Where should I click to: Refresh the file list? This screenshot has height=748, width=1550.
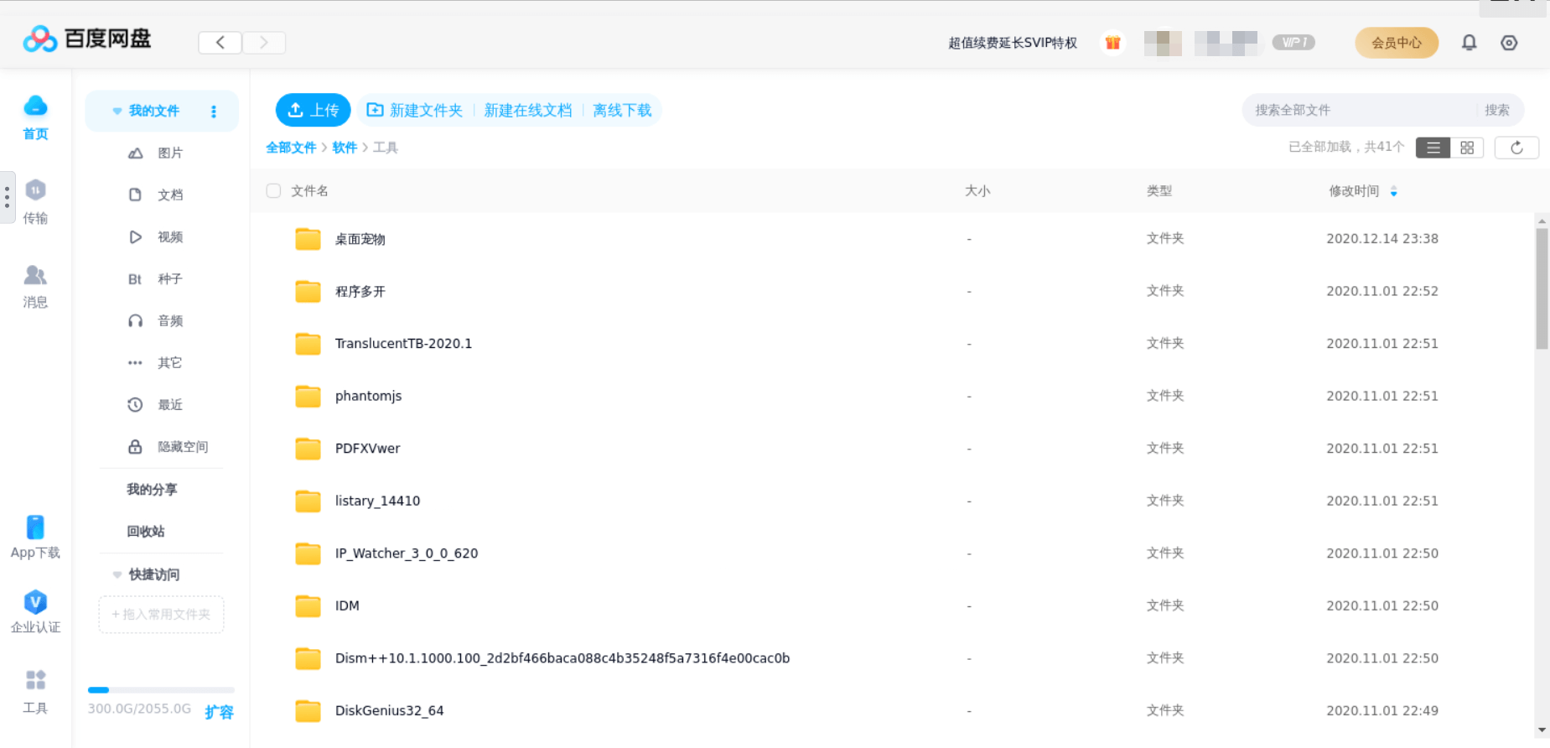1516,148
